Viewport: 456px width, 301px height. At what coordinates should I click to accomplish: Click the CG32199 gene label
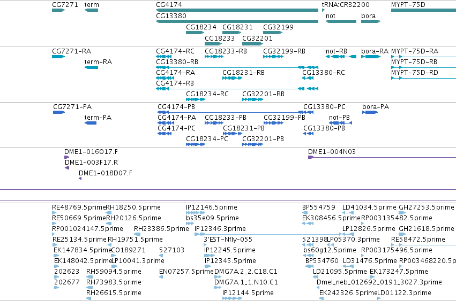click(278, 27)
